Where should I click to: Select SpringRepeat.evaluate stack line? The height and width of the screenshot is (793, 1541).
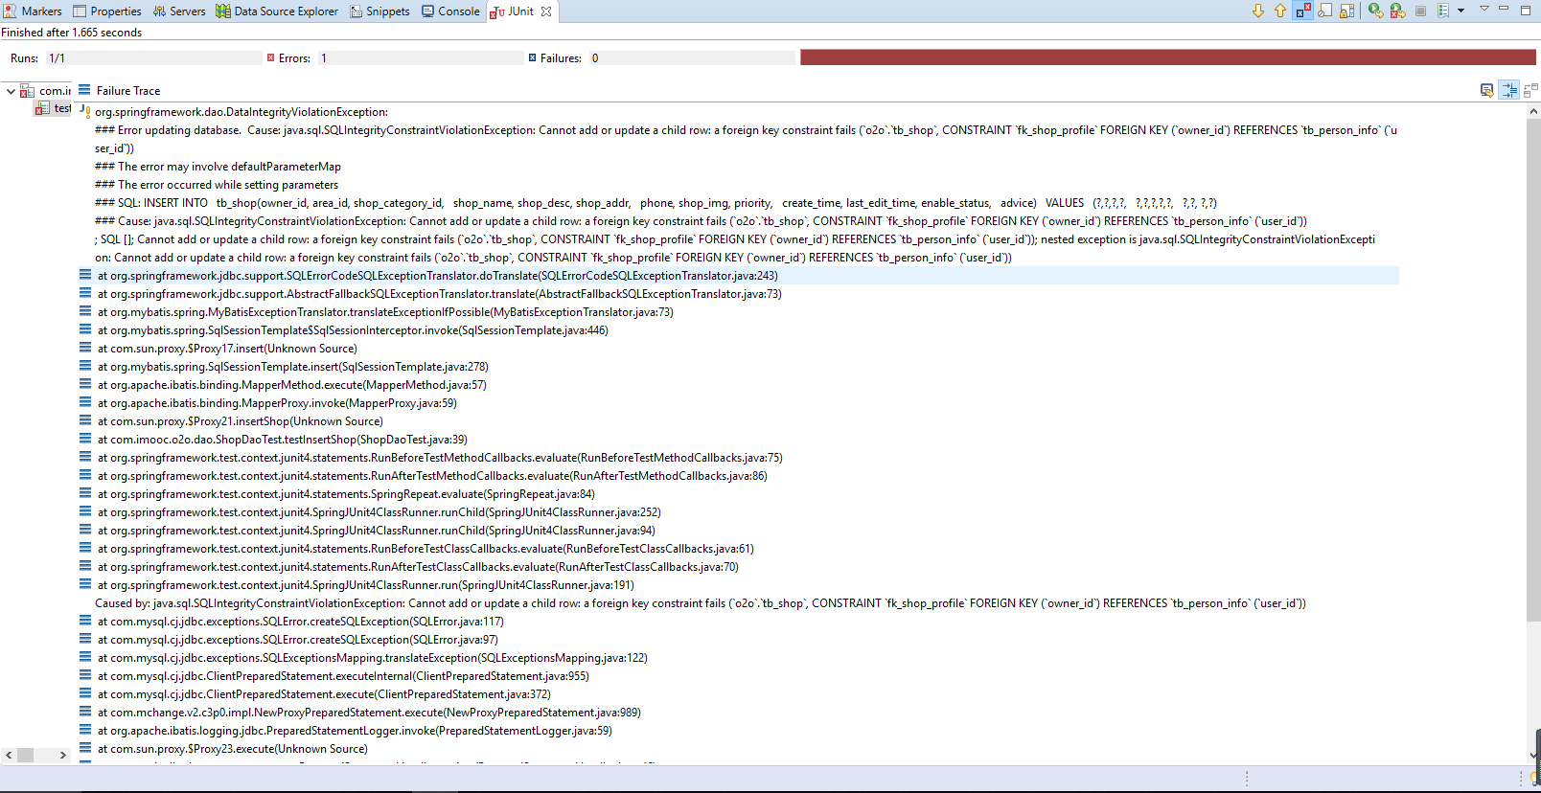346,494
